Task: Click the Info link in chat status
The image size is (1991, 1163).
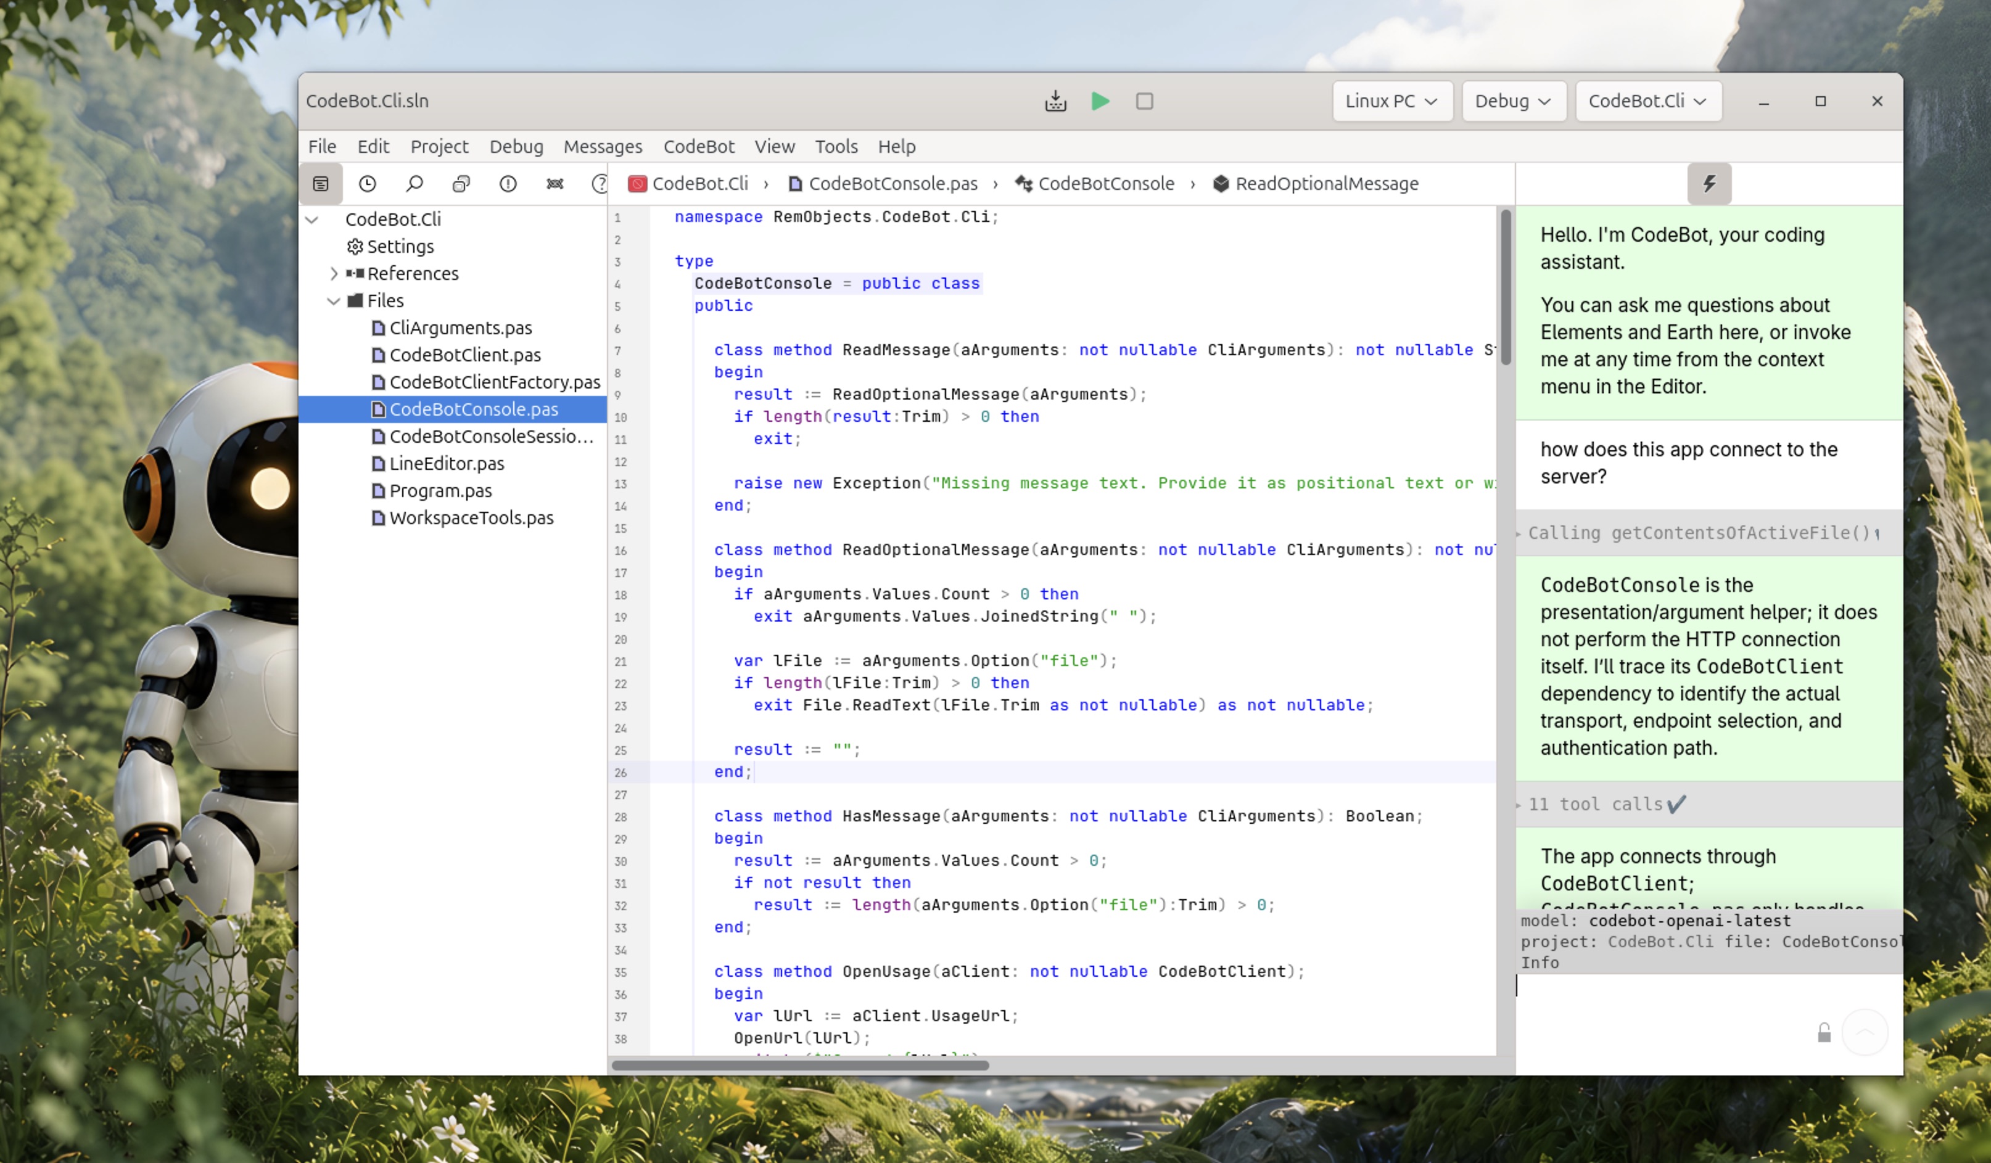Action: (x=1539, y=963)
